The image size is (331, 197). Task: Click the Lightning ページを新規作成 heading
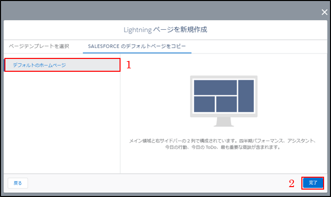[x=165, y=30]
